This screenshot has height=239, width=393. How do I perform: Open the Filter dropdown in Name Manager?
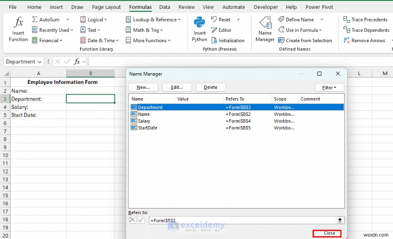click(x=329, y=87)
